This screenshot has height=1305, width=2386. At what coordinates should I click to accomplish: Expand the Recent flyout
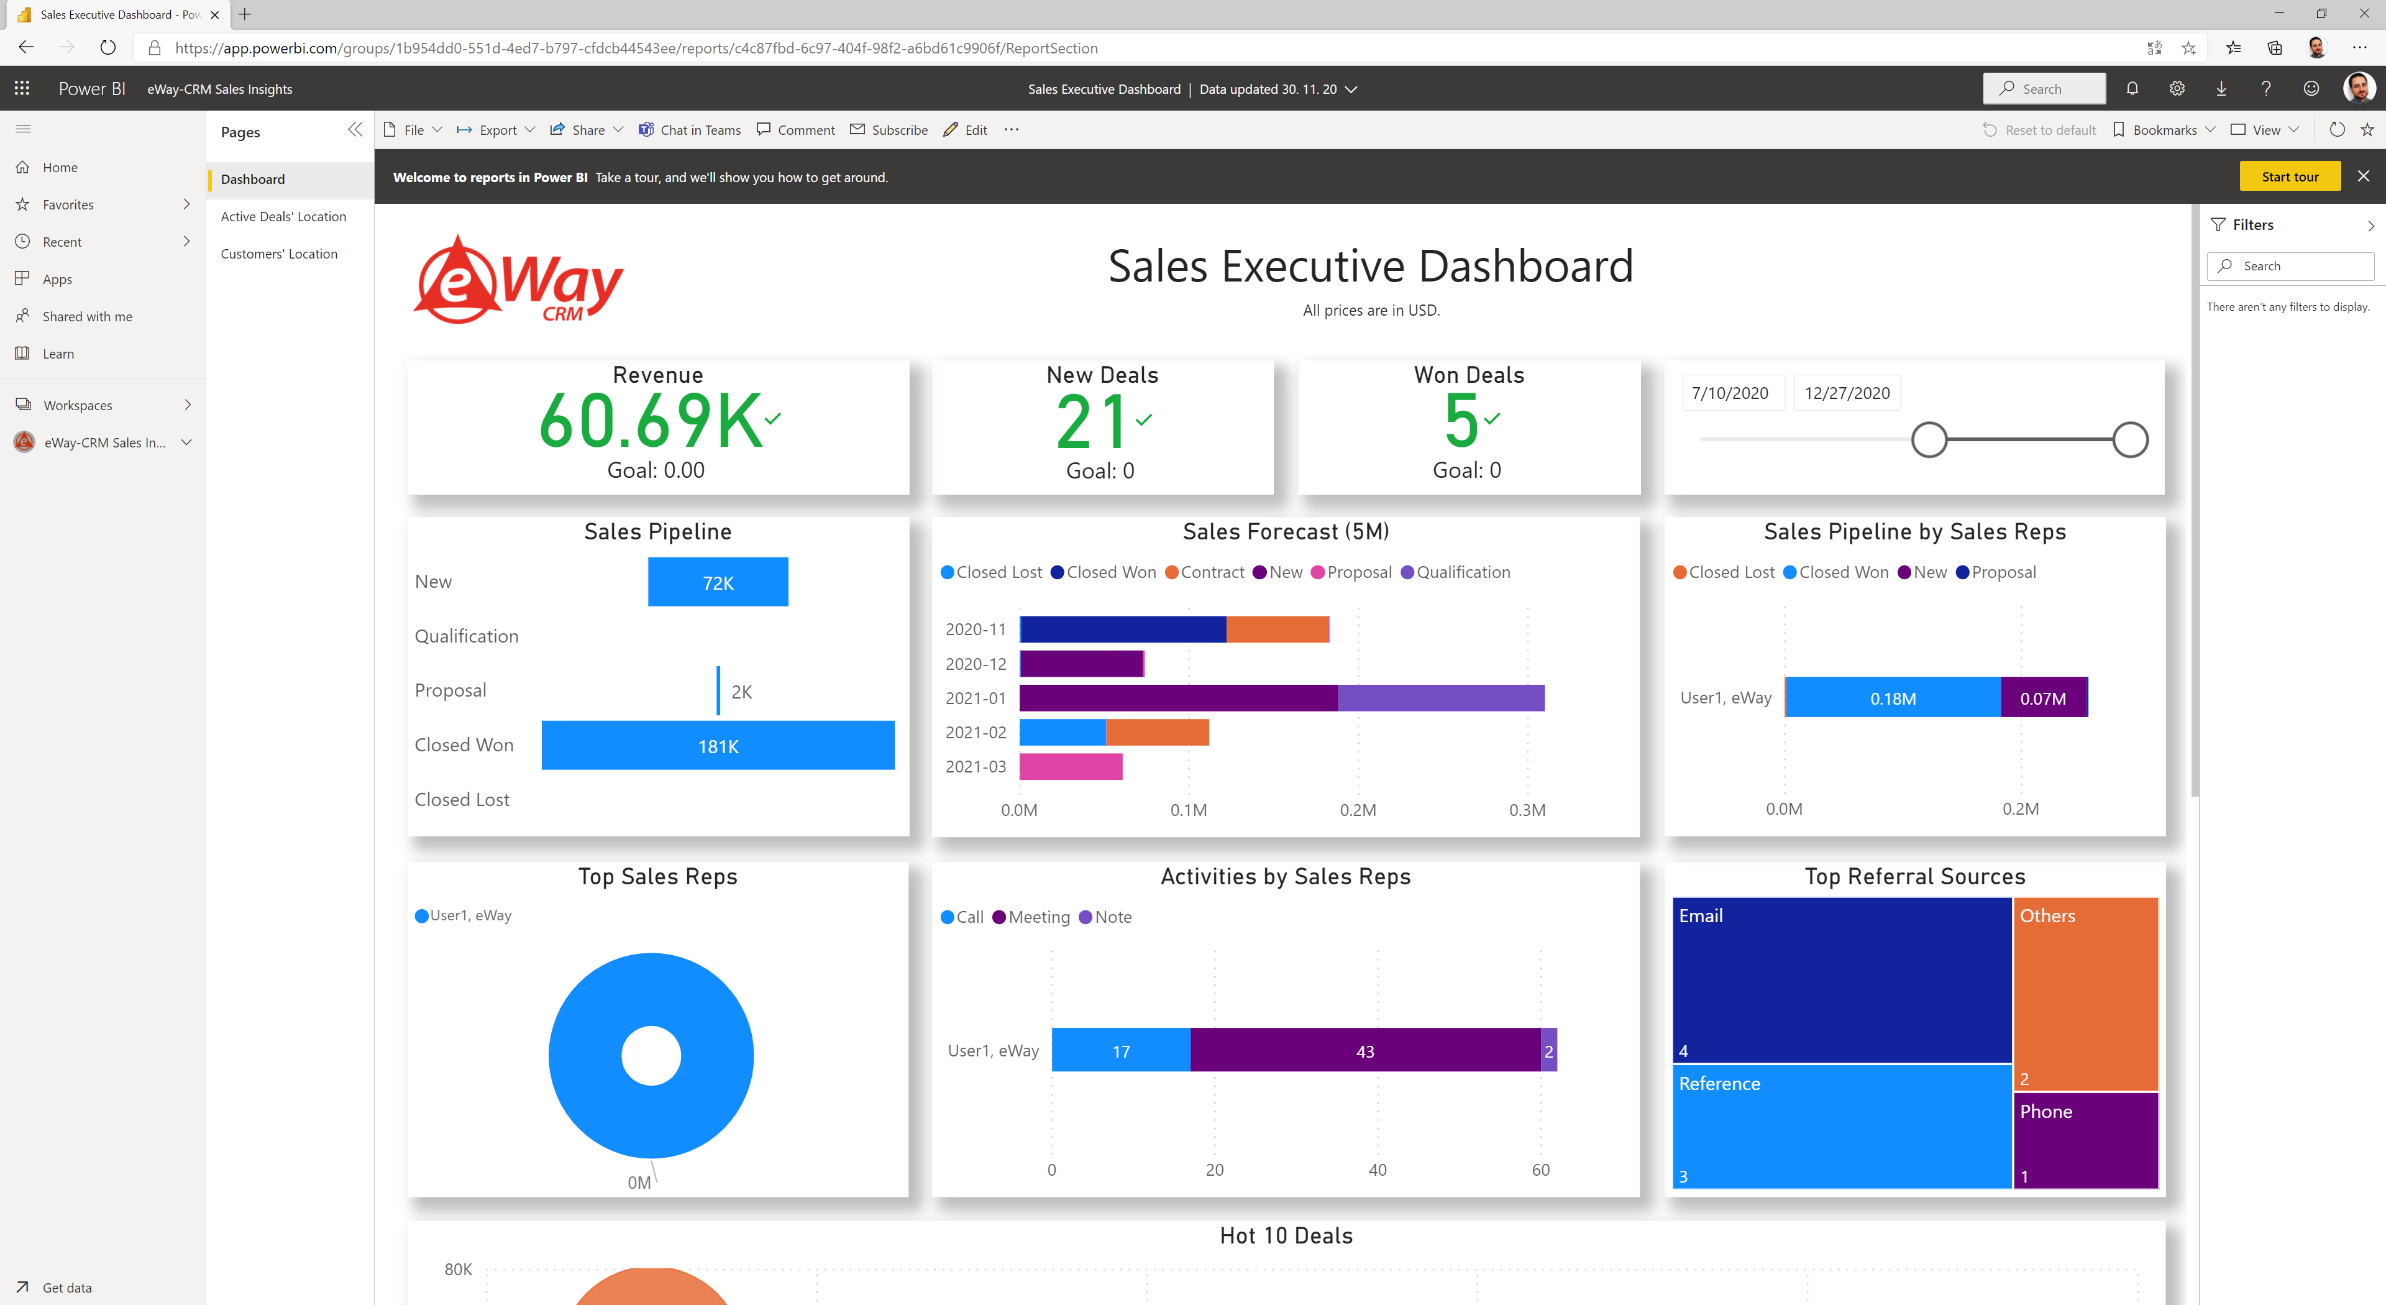pos(186,241)
